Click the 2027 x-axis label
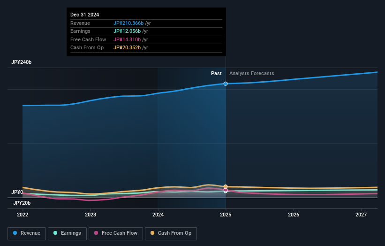 (x=361, y=215)
